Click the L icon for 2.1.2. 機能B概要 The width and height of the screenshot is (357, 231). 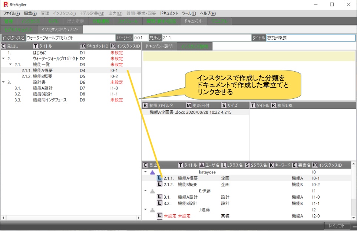[x=160, y=185]
